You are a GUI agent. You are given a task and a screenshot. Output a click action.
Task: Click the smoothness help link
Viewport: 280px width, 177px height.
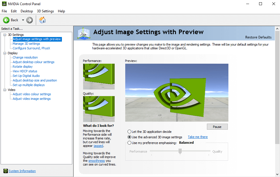[97, 161]
